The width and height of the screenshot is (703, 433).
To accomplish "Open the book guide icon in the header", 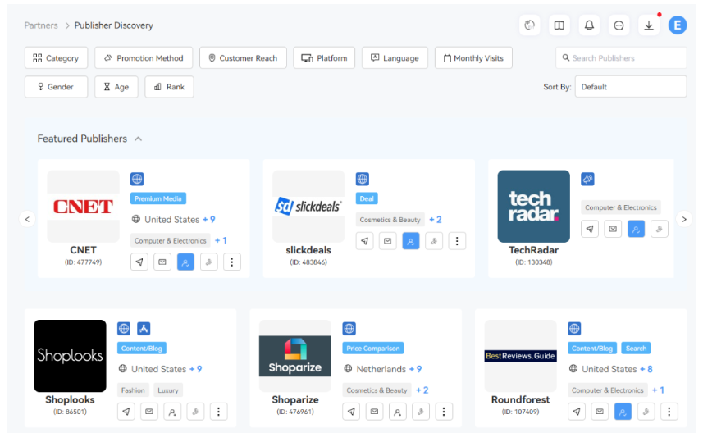I will pos(559,25).
